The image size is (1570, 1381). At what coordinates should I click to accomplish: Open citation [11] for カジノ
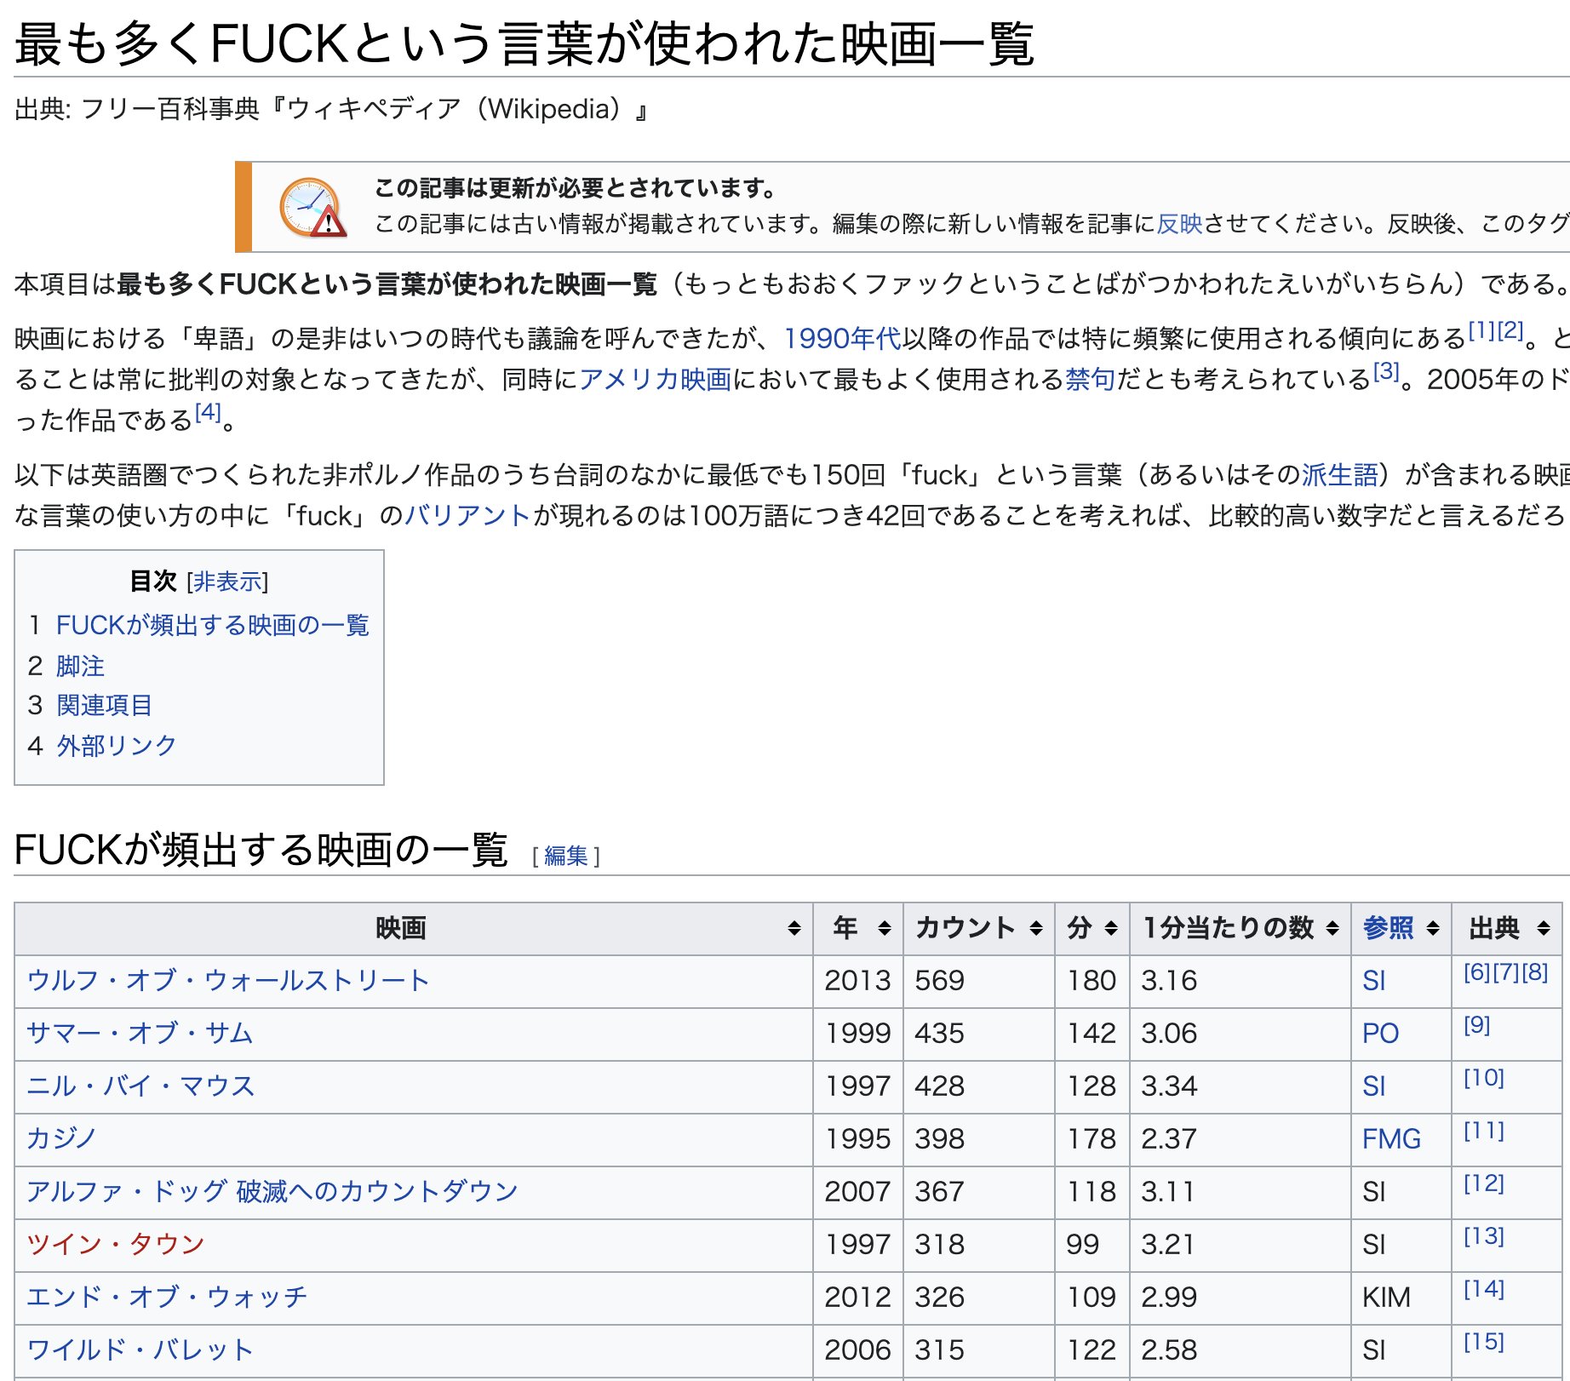(1484, 1131)
